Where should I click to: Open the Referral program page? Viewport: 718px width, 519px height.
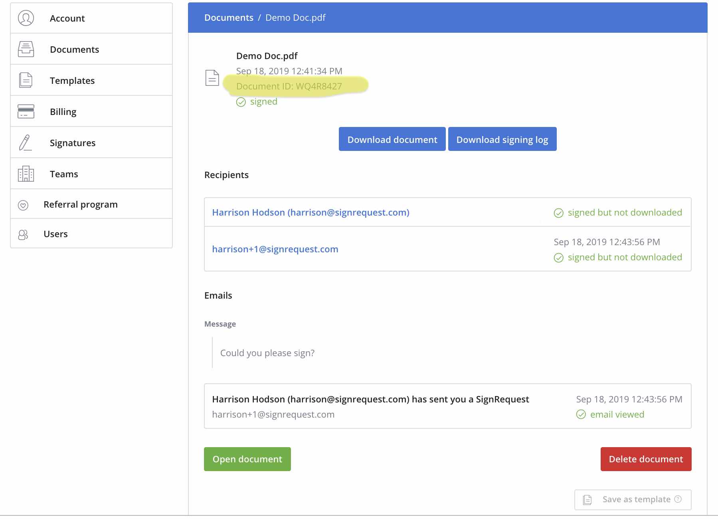[x=91, y=204]
